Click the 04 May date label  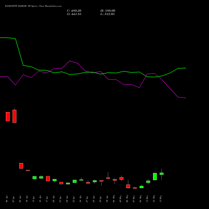(114, 199)
